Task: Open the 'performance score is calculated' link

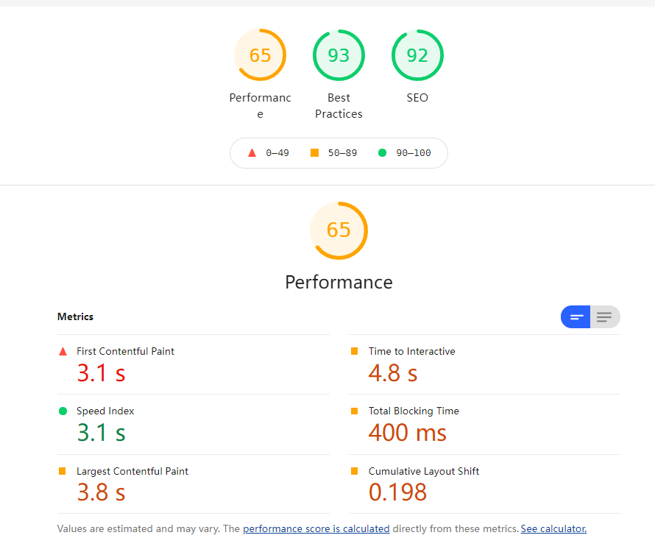Action: (x=316, y=528)
